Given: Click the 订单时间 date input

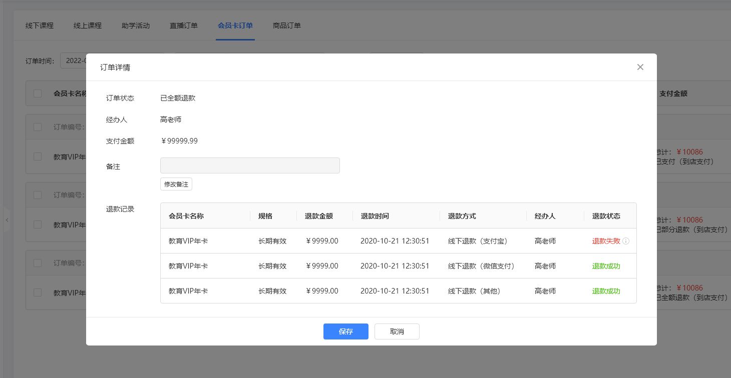Looking at the screenshot, I should [73, 60].
